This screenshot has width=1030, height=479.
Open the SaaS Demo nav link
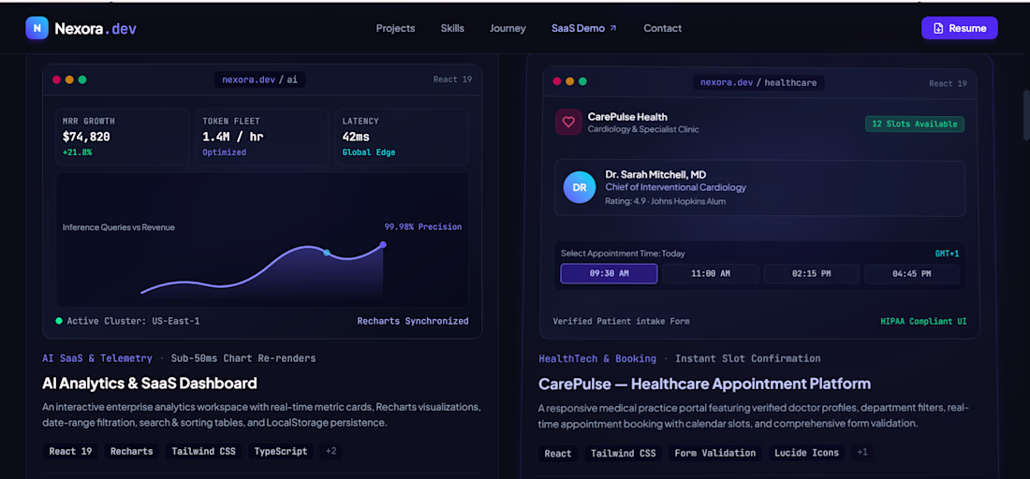(x=584, y=28)
